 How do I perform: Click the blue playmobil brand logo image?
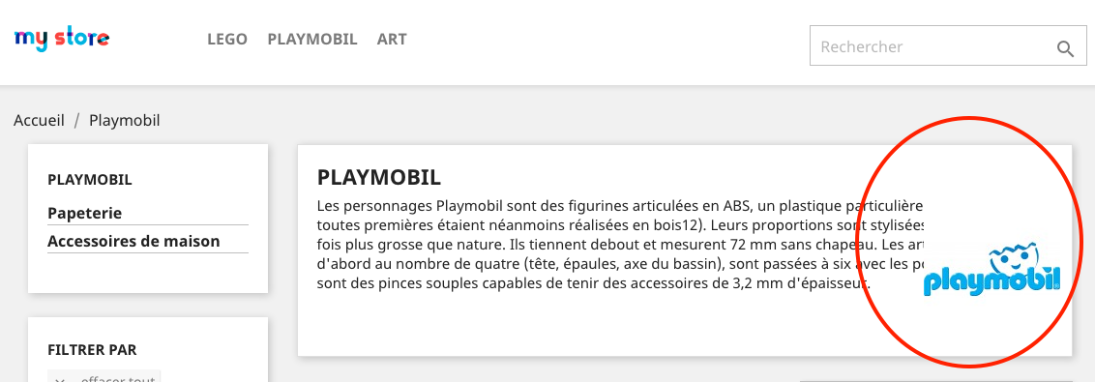[x=991, y=270]
